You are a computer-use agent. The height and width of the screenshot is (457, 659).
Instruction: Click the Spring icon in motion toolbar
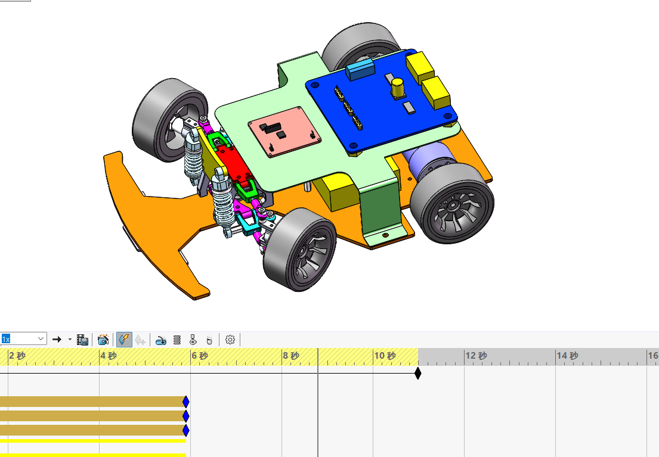[x=177, y=340]
